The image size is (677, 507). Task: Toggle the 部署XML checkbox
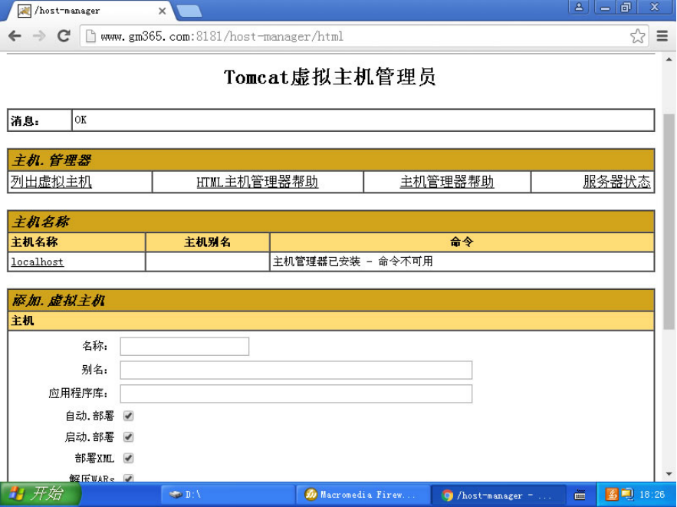point(128,458)
